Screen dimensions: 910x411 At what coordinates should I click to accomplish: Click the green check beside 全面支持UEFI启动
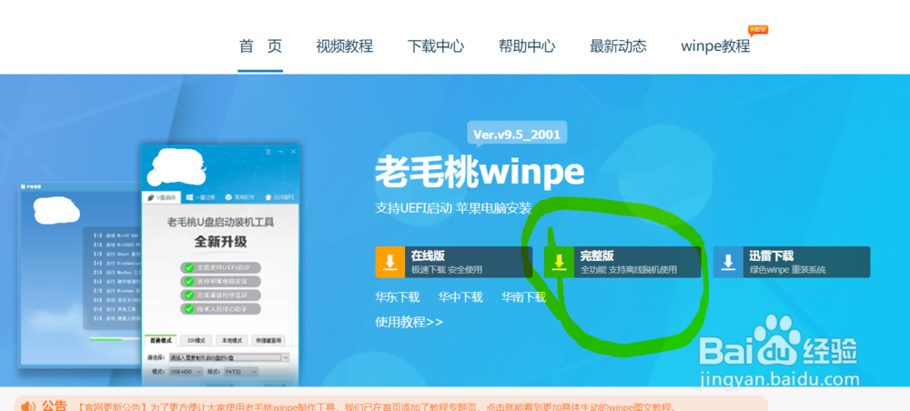pos(188,268)
